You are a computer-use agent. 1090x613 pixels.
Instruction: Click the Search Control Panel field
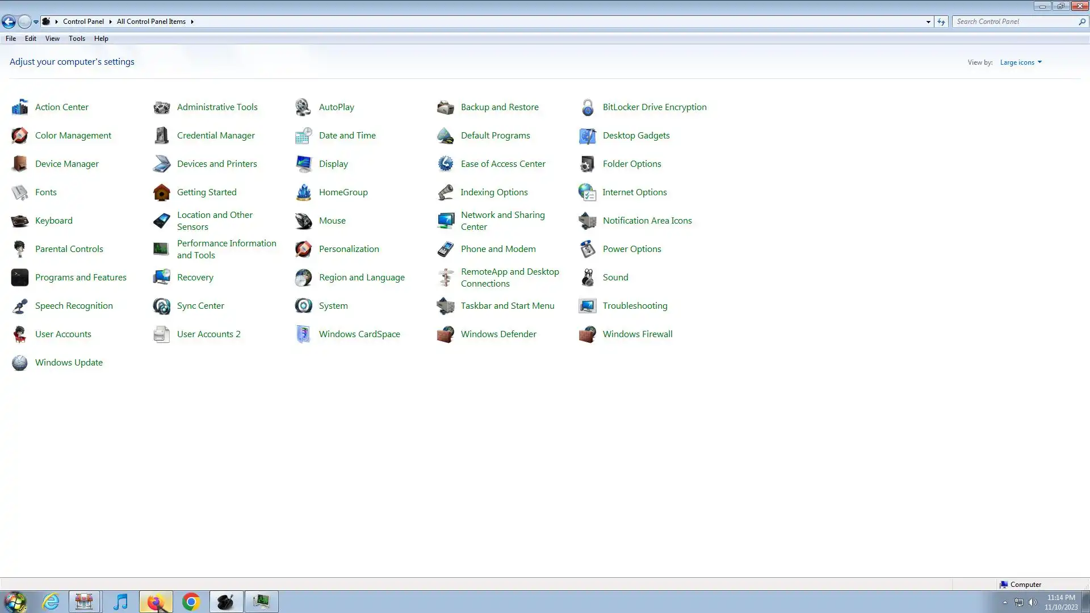[1015, 22]
